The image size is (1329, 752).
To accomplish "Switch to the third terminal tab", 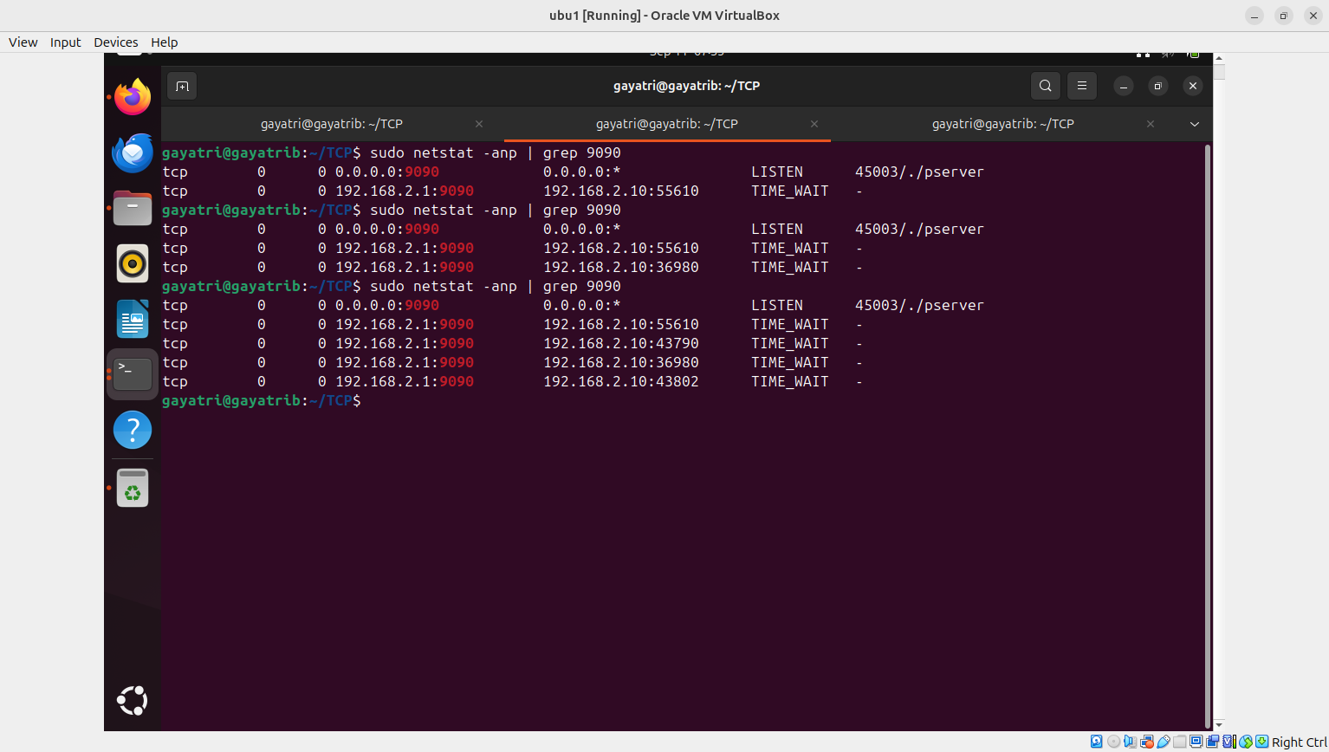I will coord(1002,124).
